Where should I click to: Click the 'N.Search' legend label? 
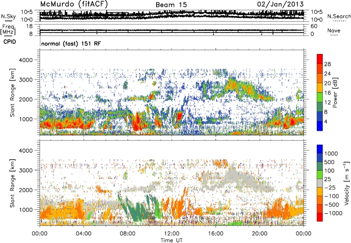(339, 16)
